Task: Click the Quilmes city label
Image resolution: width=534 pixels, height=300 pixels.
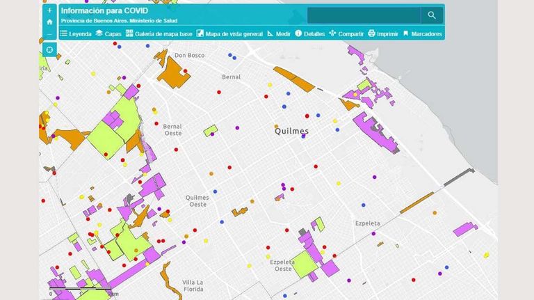Action: 291,131
